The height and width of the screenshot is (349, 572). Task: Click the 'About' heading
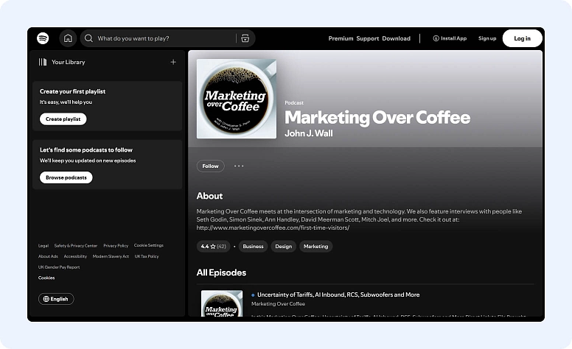click(x=210, y=196)
